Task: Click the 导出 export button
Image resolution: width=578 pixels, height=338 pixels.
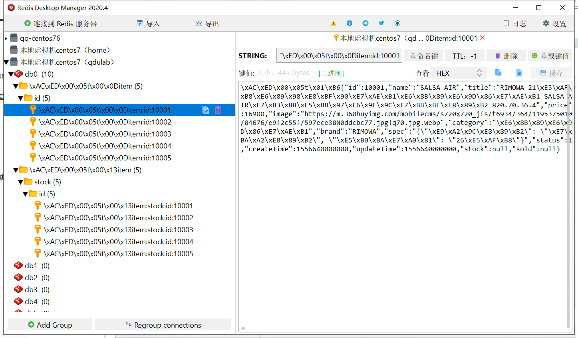Action: click(207, 24)
